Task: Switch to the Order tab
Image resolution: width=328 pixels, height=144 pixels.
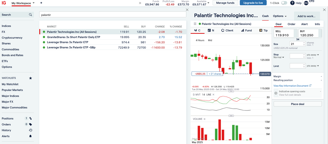Action: pyautogui.click(x=291, y=24)
